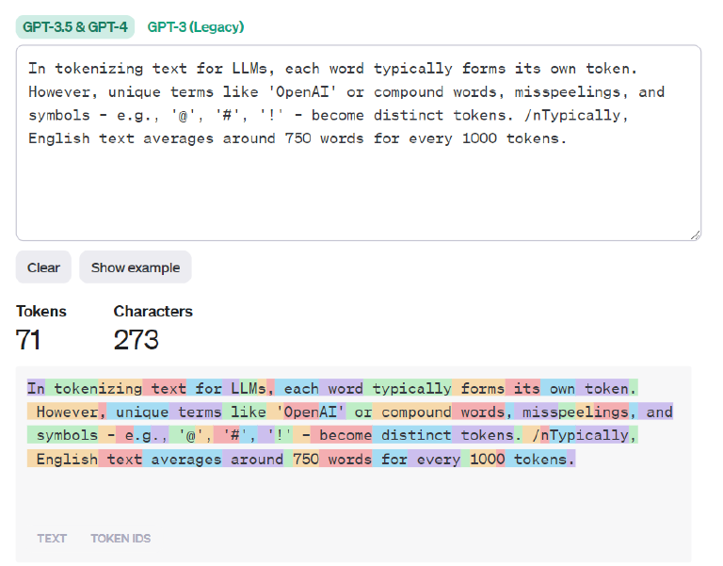The width and height of the screenshot is (723, 566).
Task: Click the textarea resize handle corner
Action: coord(695,234)
